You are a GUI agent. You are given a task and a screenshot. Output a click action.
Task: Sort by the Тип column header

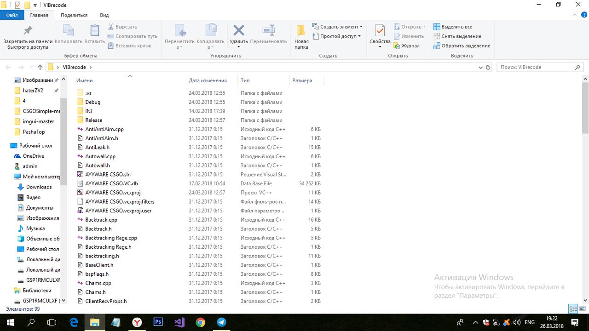[x=245, y=80]
